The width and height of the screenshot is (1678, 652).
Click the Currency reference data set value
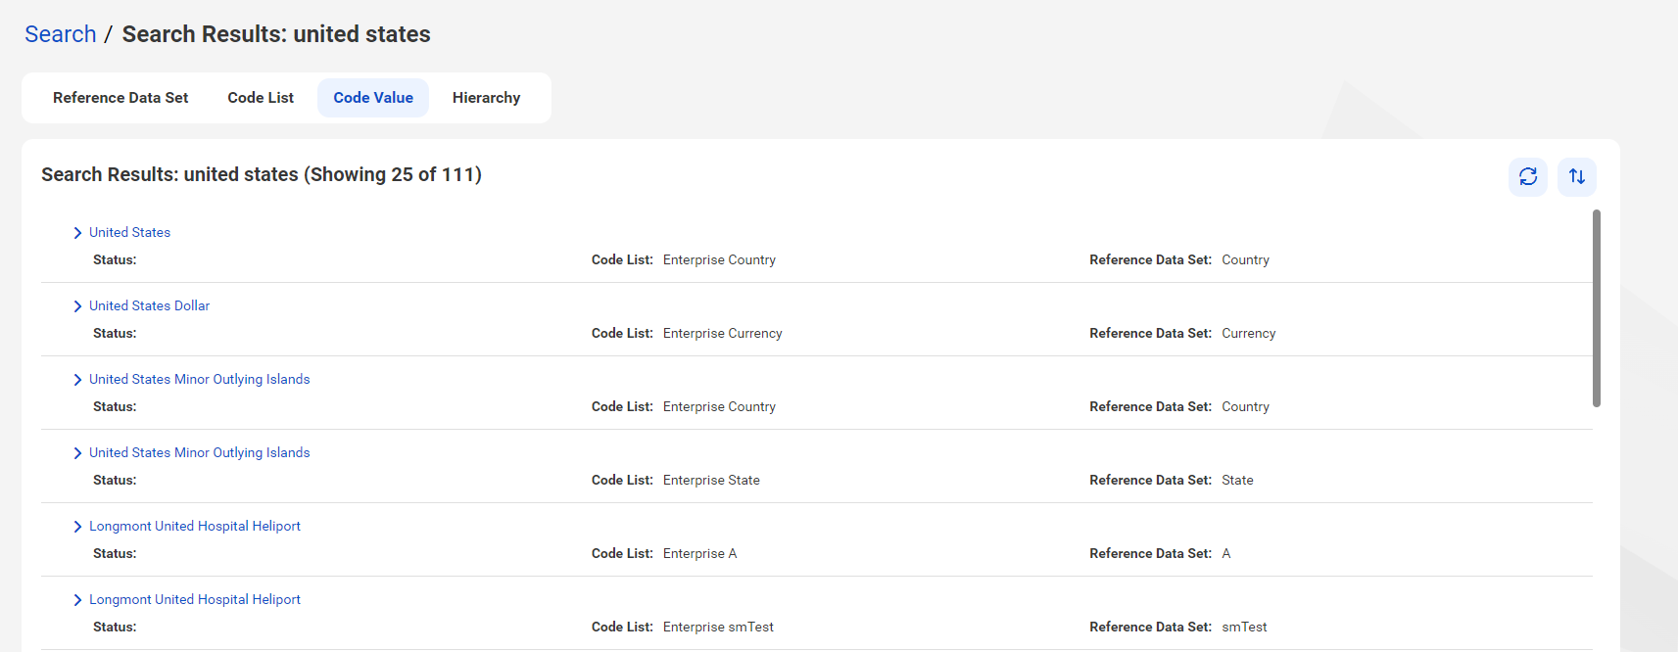[x=1249, y=333]
